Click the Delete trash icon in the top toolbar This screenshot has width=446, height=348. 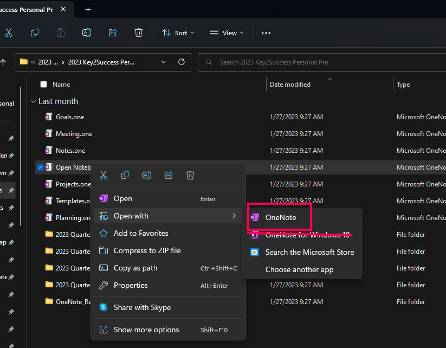coord(139,33)
